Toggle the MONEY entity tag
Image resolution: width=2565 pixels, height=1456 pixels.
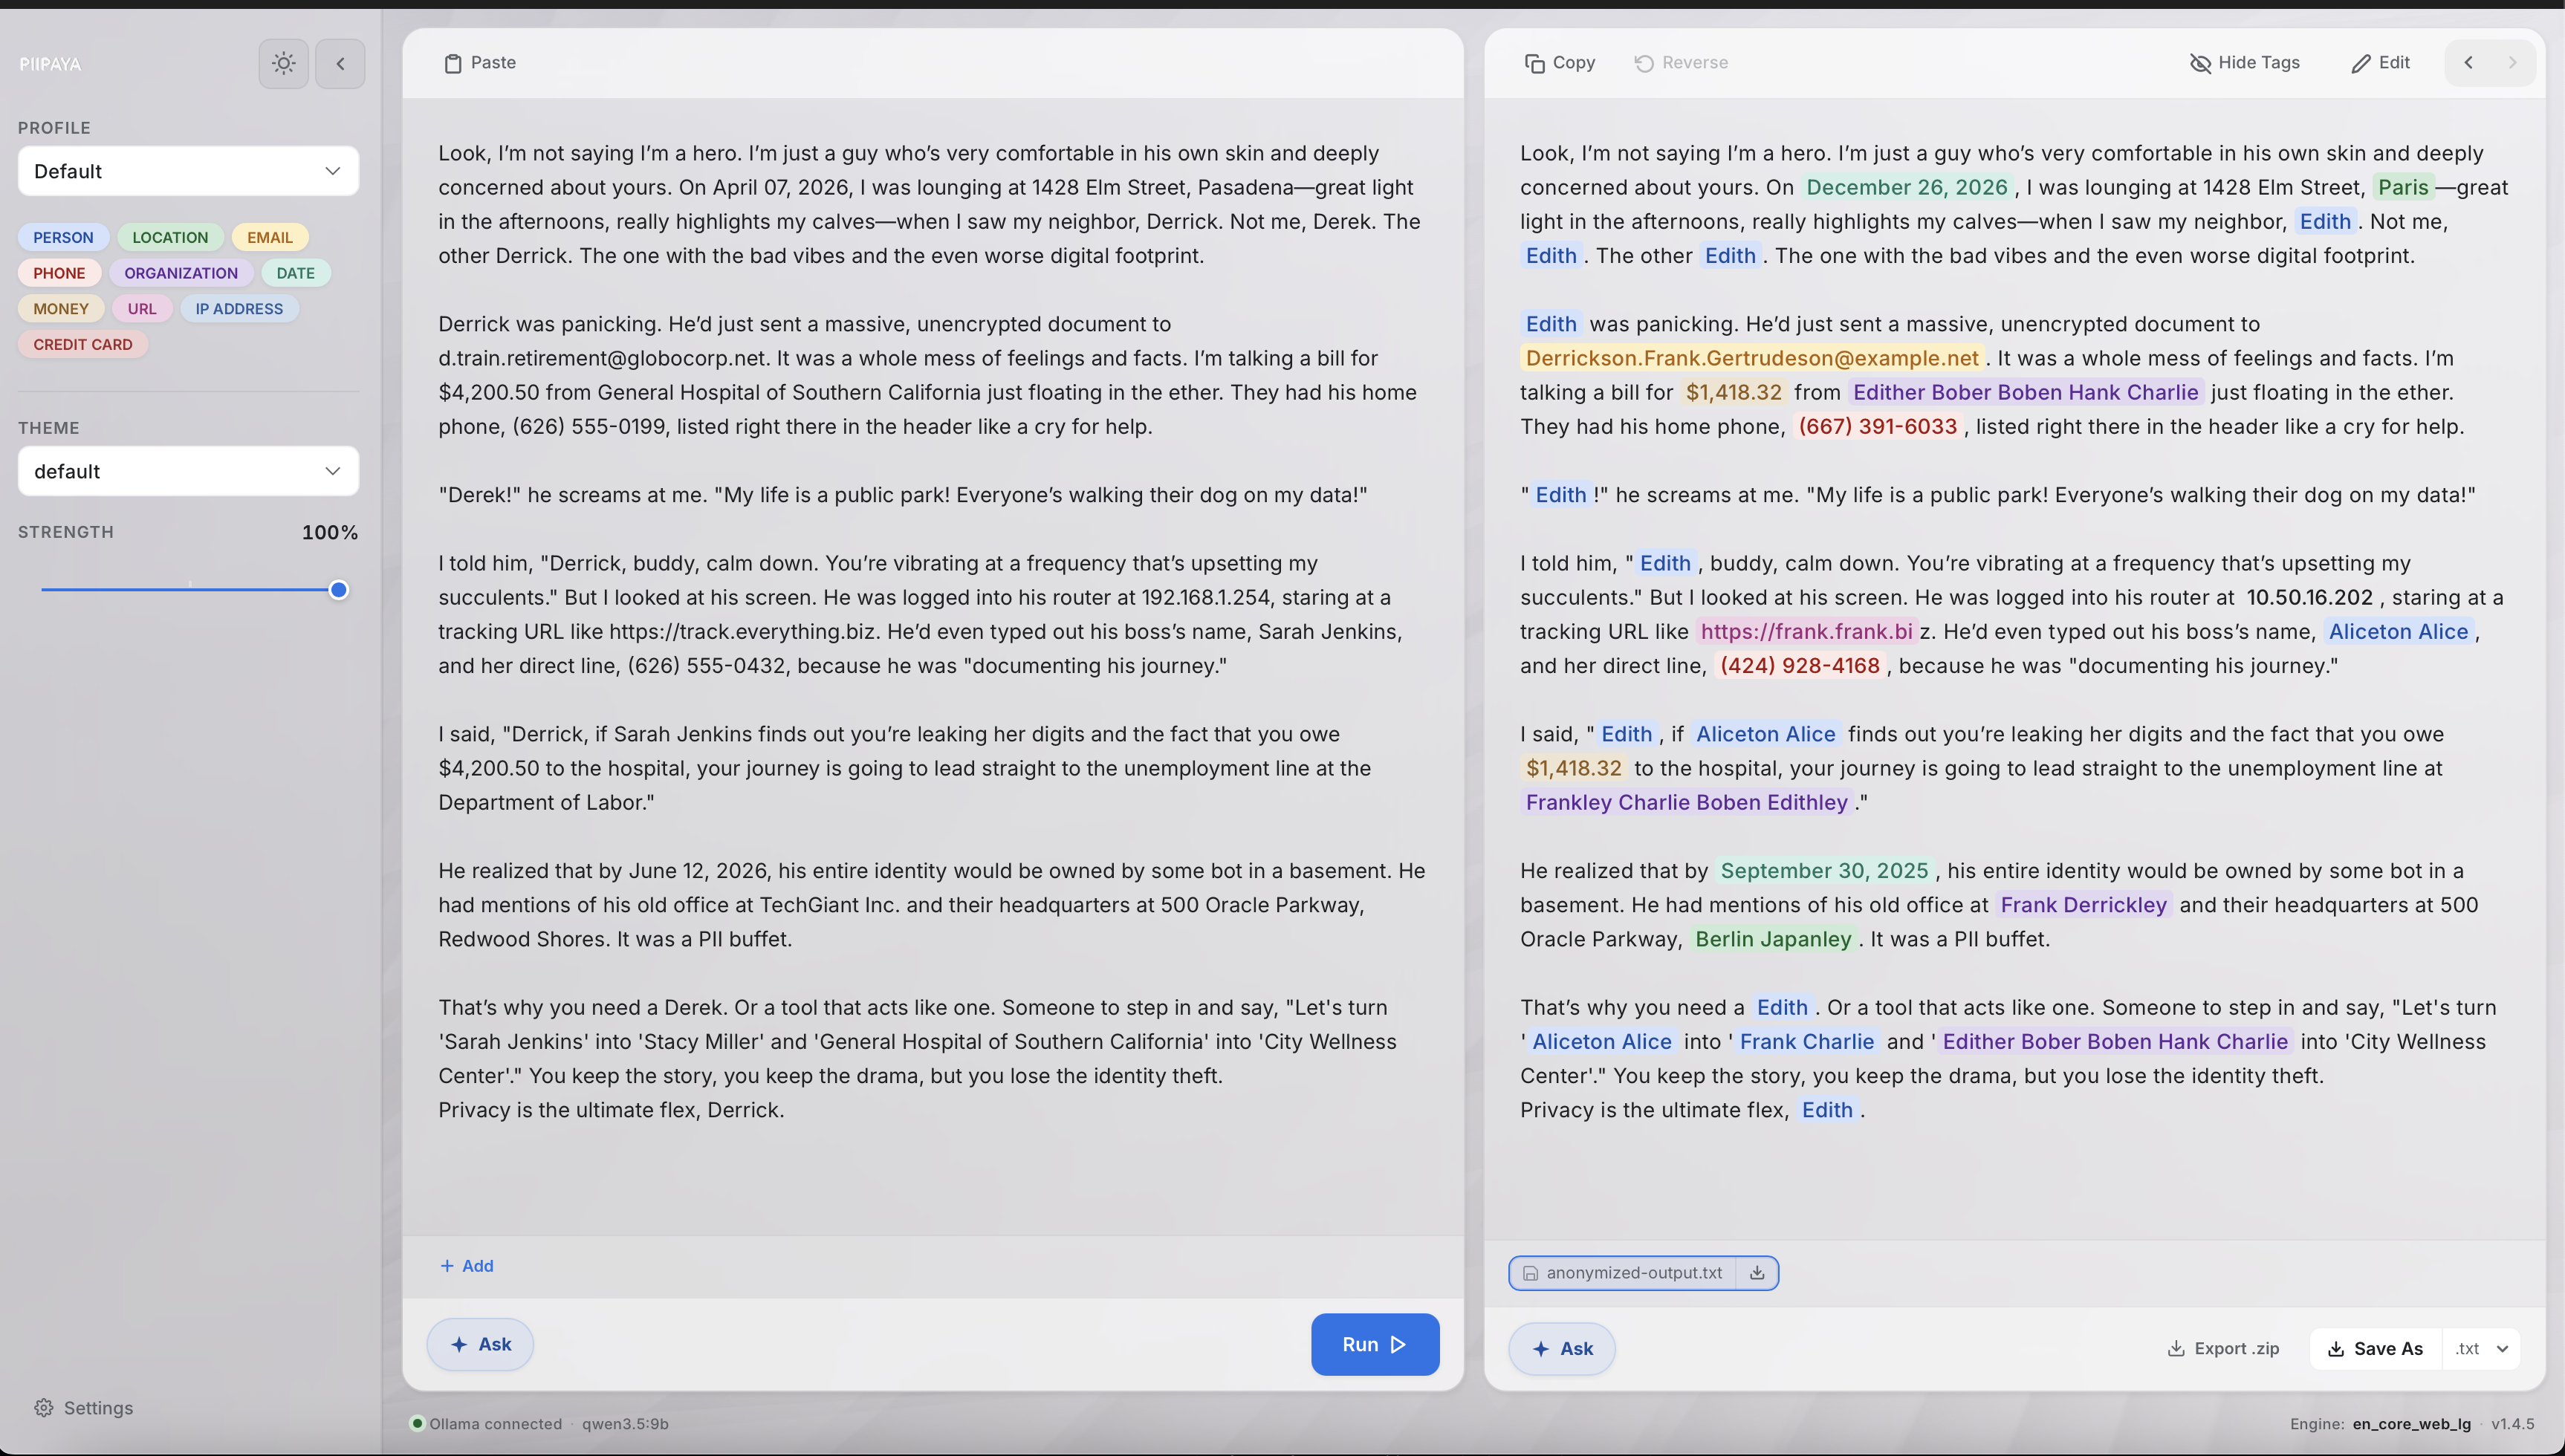pyautogui.click(x=61, y=309)
